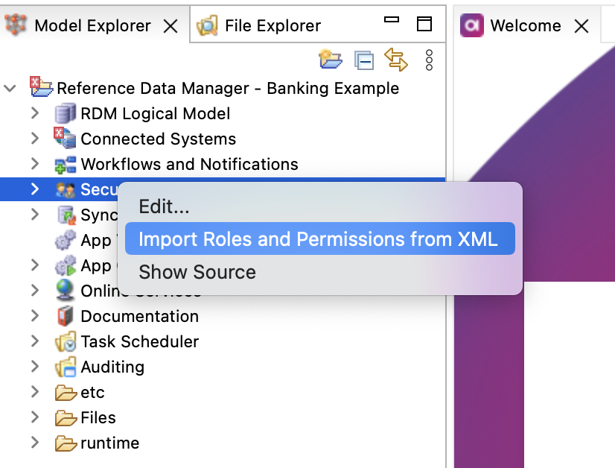This screenshot has width=615, height=468.
Task: Click the Task Scheduler folder icon
Action: coord(66,341)
